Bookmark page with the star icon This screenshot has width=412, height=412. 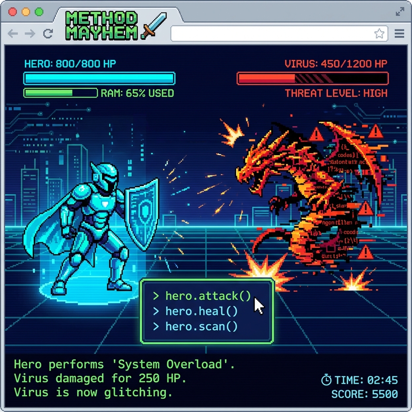pyautogui.click(x=379, y=34)
